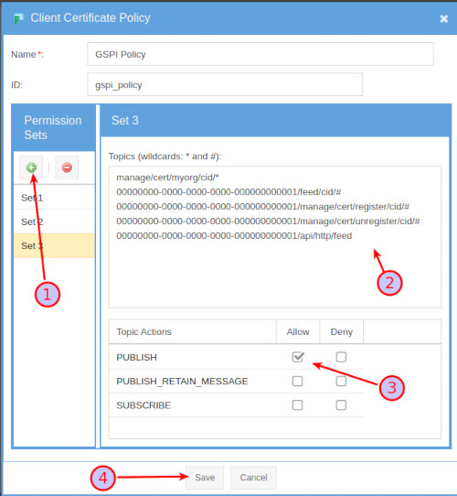Check Deny for SUBSCRIBE
The image size is (457, 496).
pyautogui.click(x=341, y=404)
